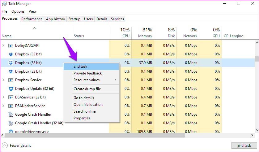Click the DSAService (32 bit) icon
The height and width of the screenshot is (152, 259).
(x=11, y=97)
